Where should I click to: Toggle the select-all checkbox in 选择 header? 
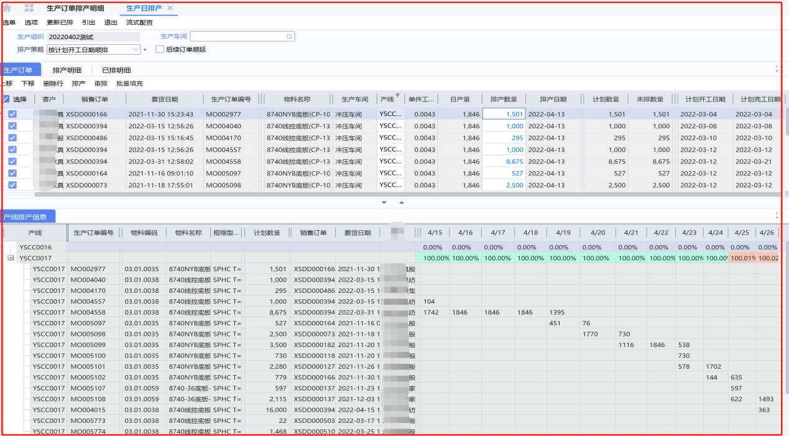pos(6,99)
